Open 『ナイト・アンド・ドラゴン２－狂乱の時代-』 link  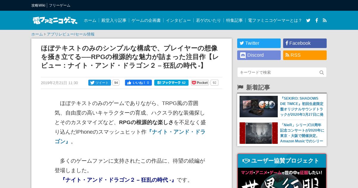tap(118, 180)
